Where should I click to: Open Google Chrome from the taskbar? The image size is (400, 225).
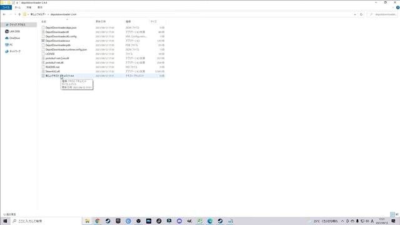click(x=97, y=221)
